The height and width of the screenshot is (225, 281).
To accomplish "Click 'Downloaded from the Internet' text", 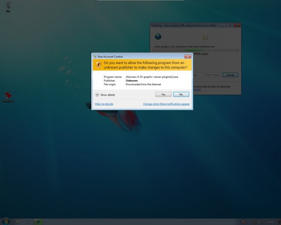I will tap(143, 84).
